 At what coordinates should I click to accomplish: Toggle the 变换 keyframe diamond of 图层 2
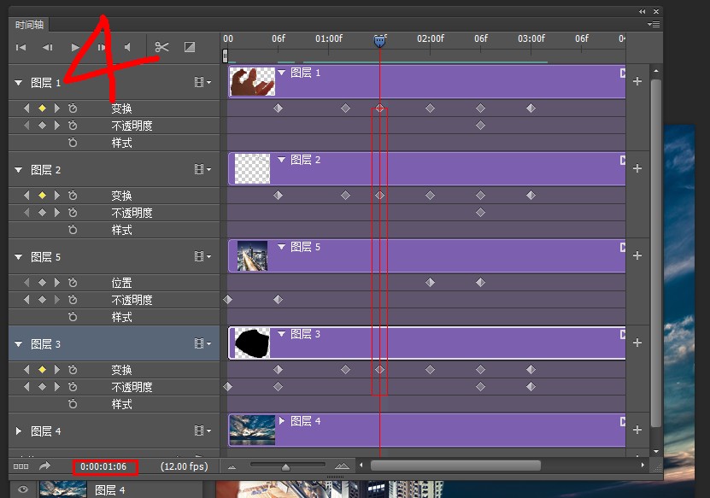pos(42,196)
